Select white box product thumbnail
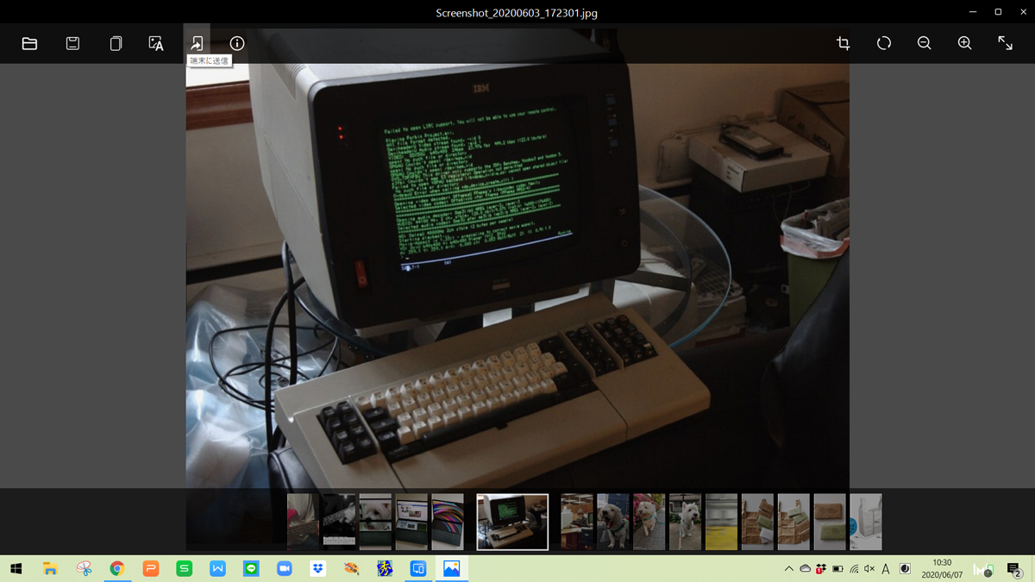Image resolution: width=1035 pixels, height=582 pixels. pos(866,522)
